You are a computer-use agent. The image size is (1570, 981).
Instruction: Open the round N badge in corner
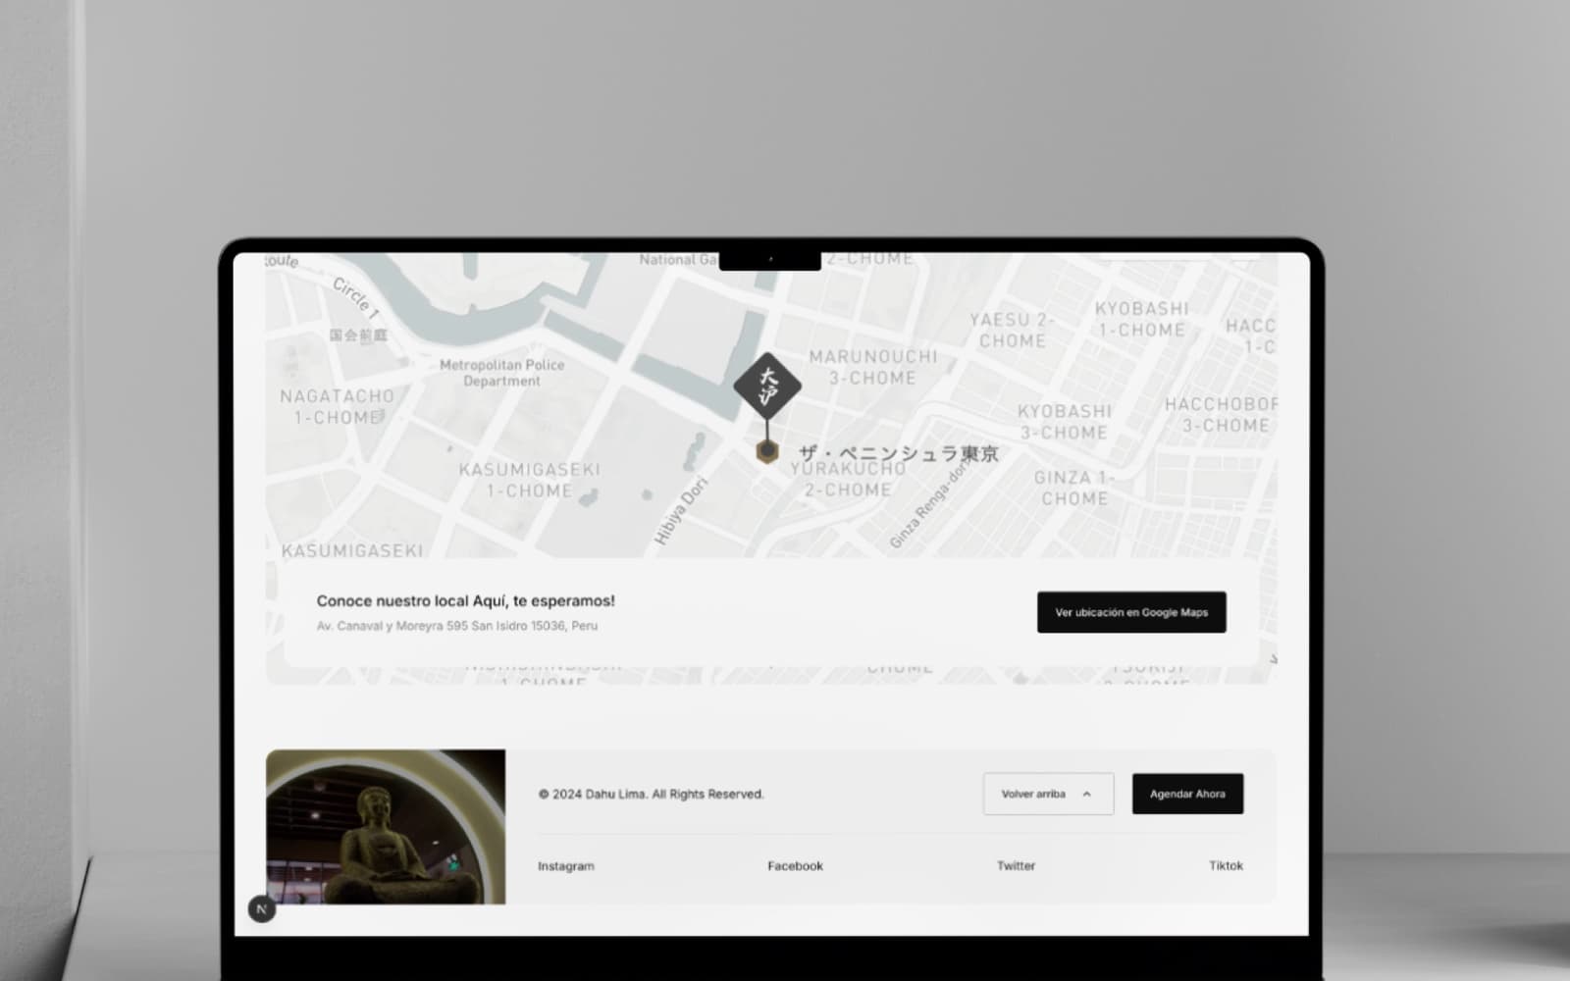tap(261, 909)
